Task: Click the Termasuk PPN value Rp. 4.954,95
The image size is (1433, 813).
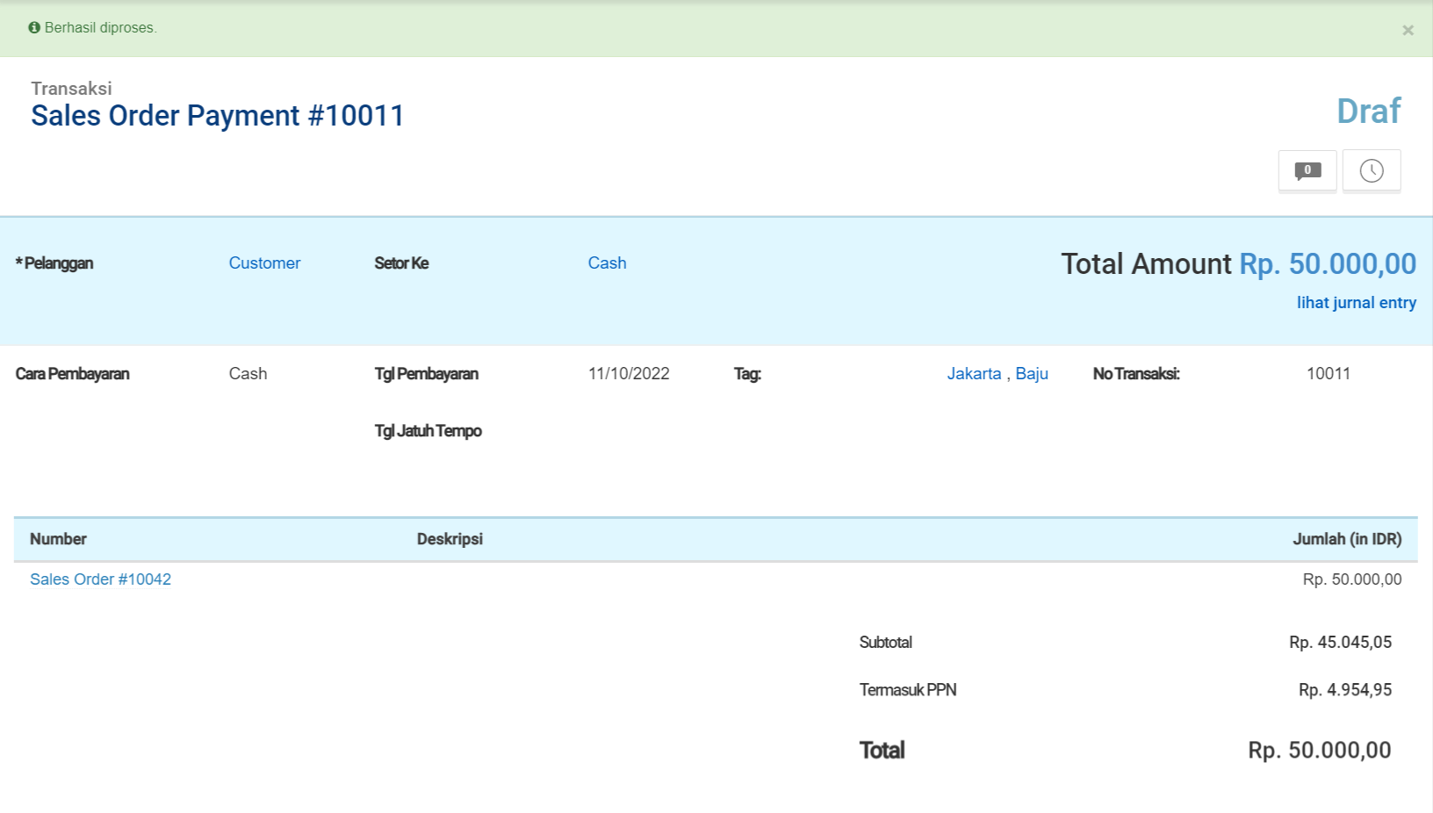Action: coord(1345,689)
